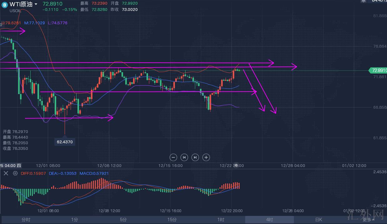Viewport: 387px width, 224px height.
Task: Click the WTI原油 instrument logo icon
Action: click(x=4, y=4)
